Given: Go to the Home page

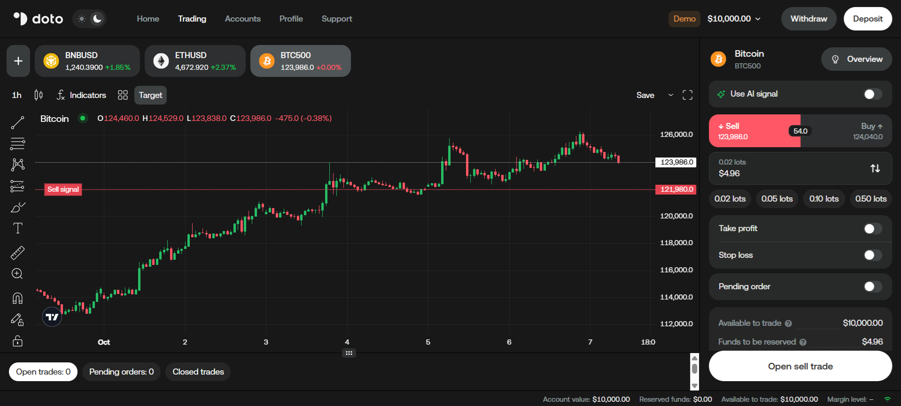Looking at the screenshot, I should (x=148, y=19).
